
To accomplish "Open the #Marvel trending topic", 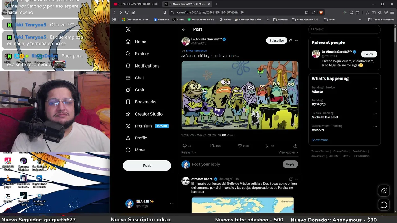I will tap(318, 130).
